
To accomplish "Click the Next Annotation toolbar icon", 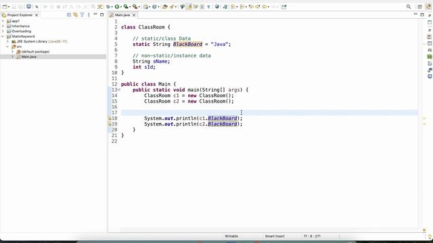I will click(x=233, y=7).
